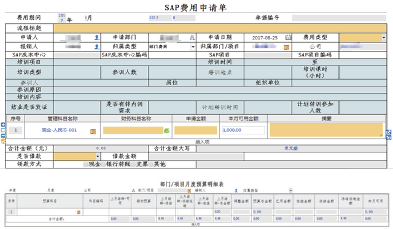This screenshot has height=229, width=393.
Task: Open the calendar icon for 申请日期
Action: pos(288,37)
